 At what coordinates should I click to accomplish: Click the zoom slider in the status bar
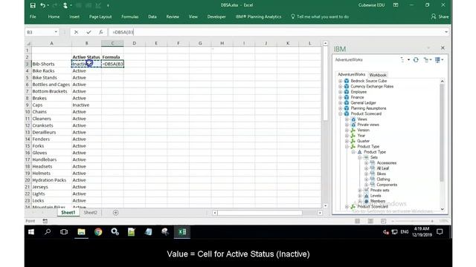point(412,221)
